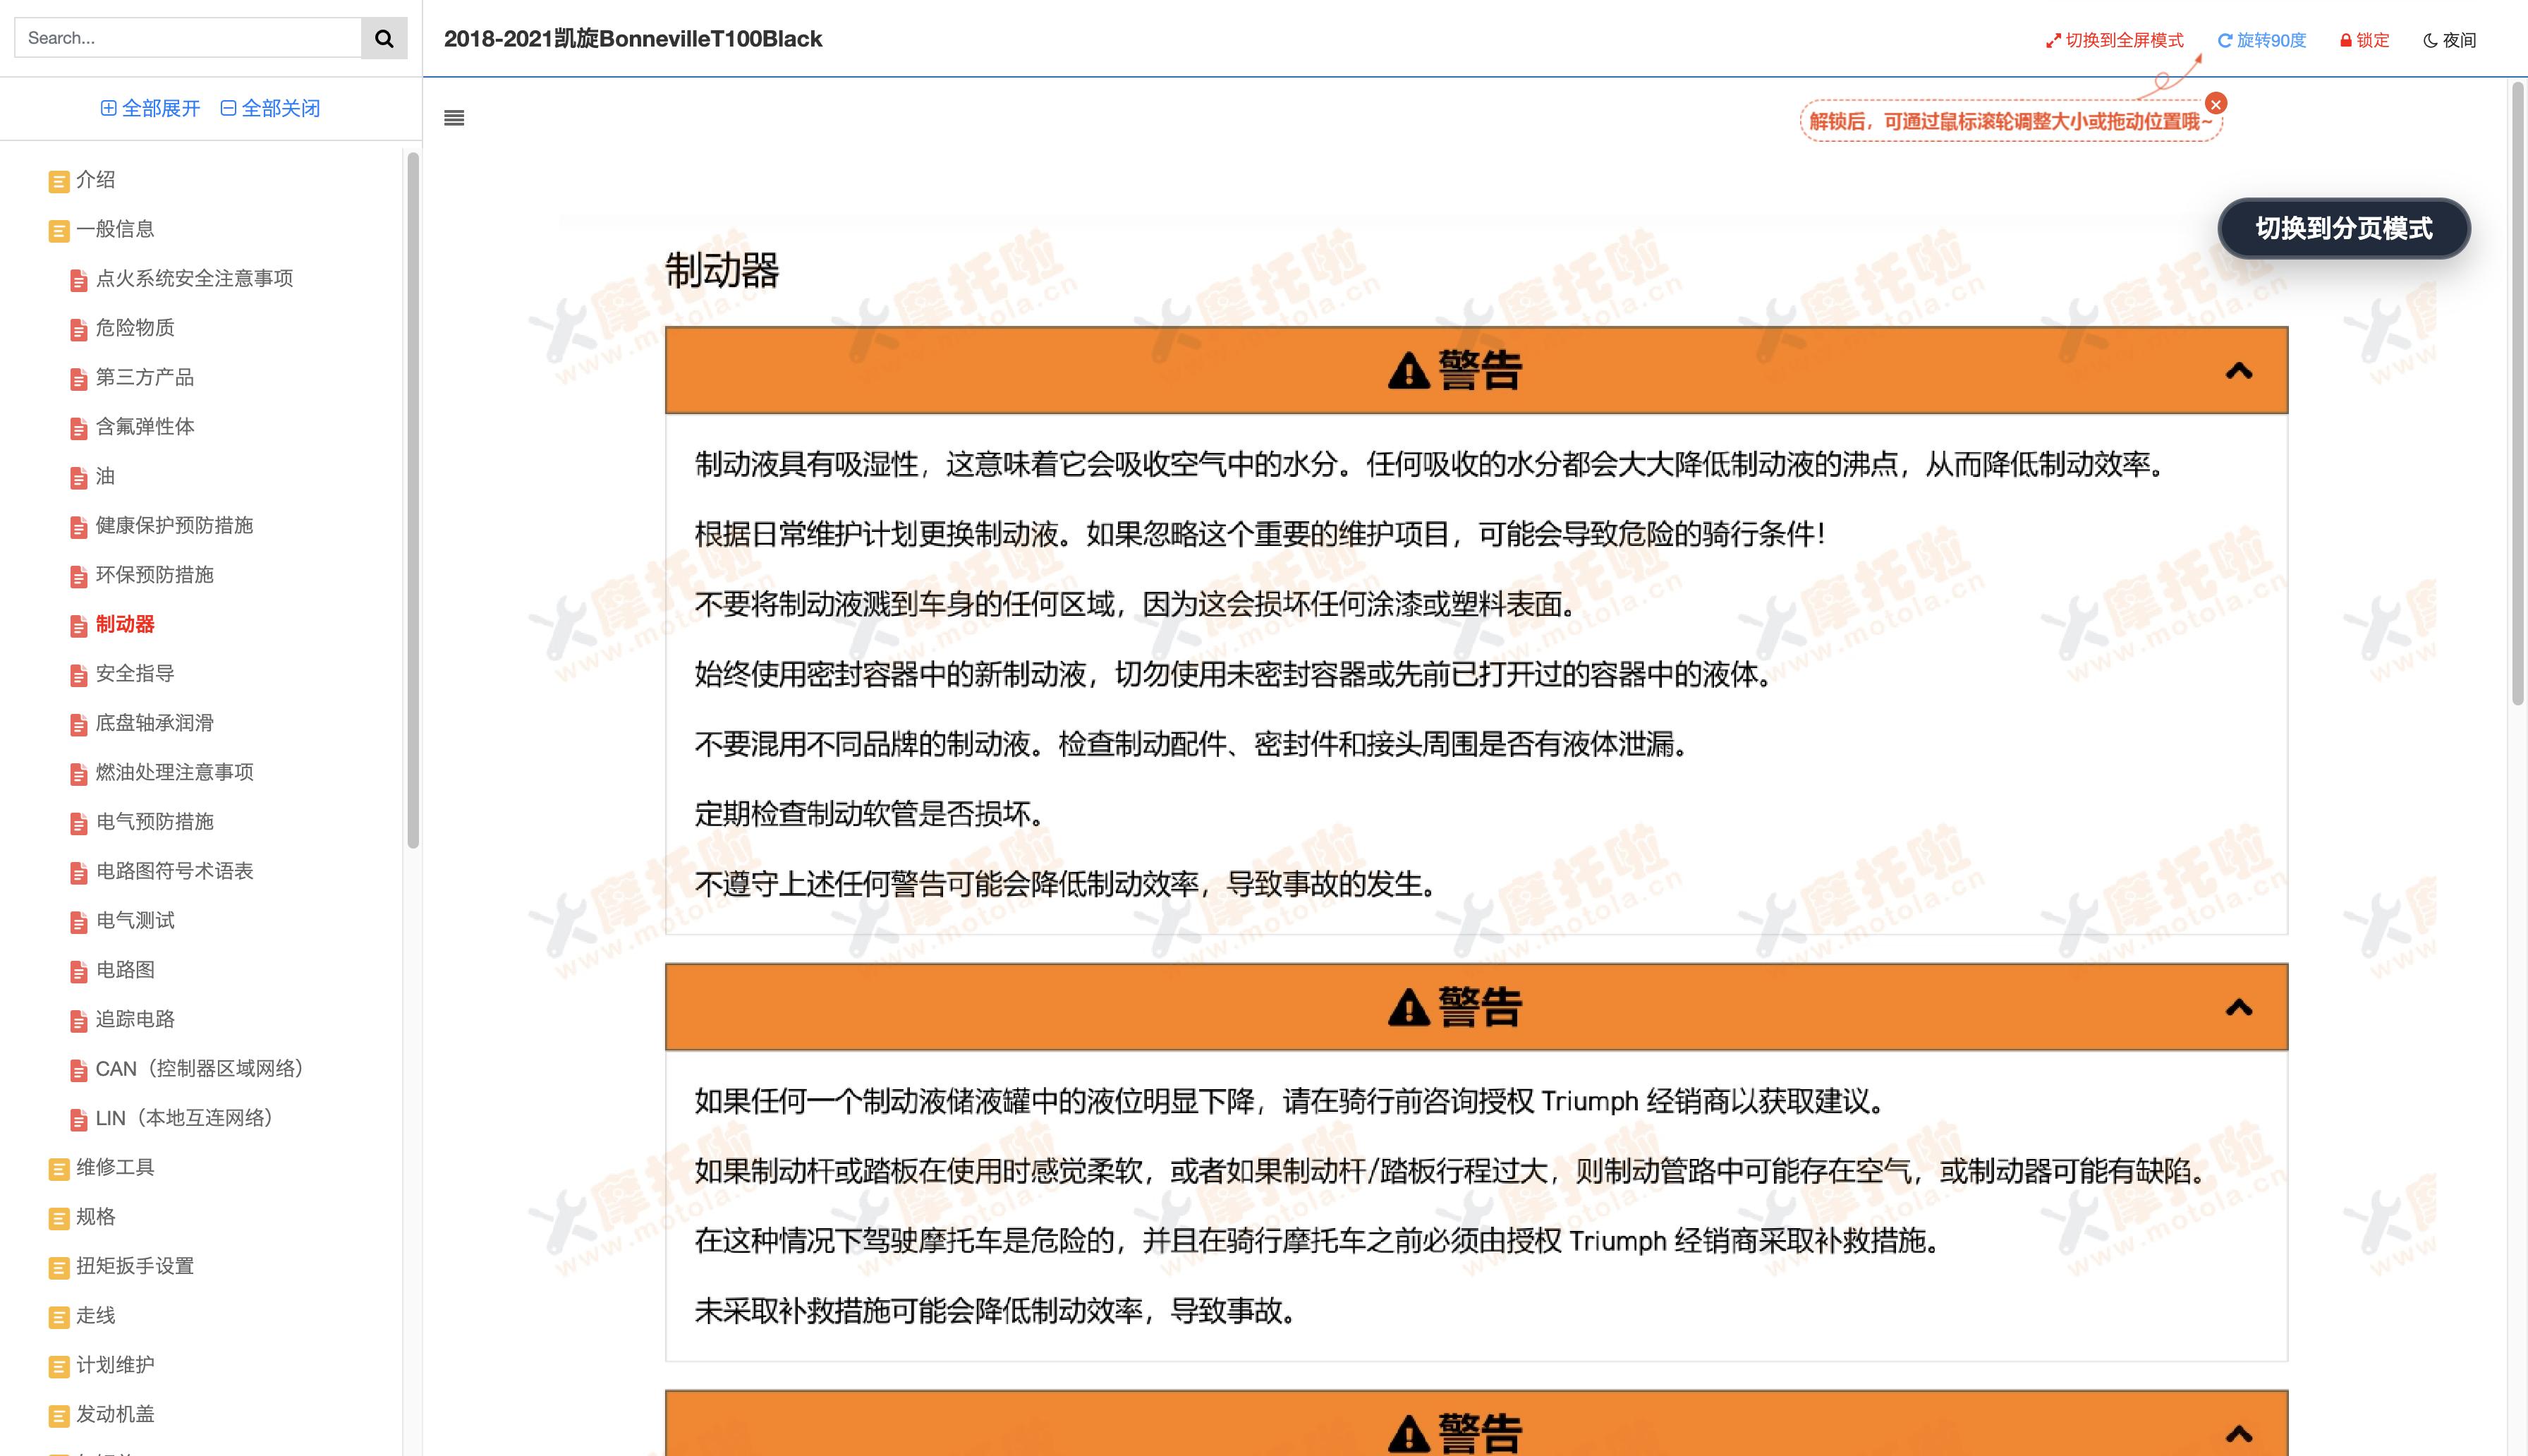Collapse all tree nodes with 全部关闭
Viewport: 2528px width, 1456px height.
point(270,108)
